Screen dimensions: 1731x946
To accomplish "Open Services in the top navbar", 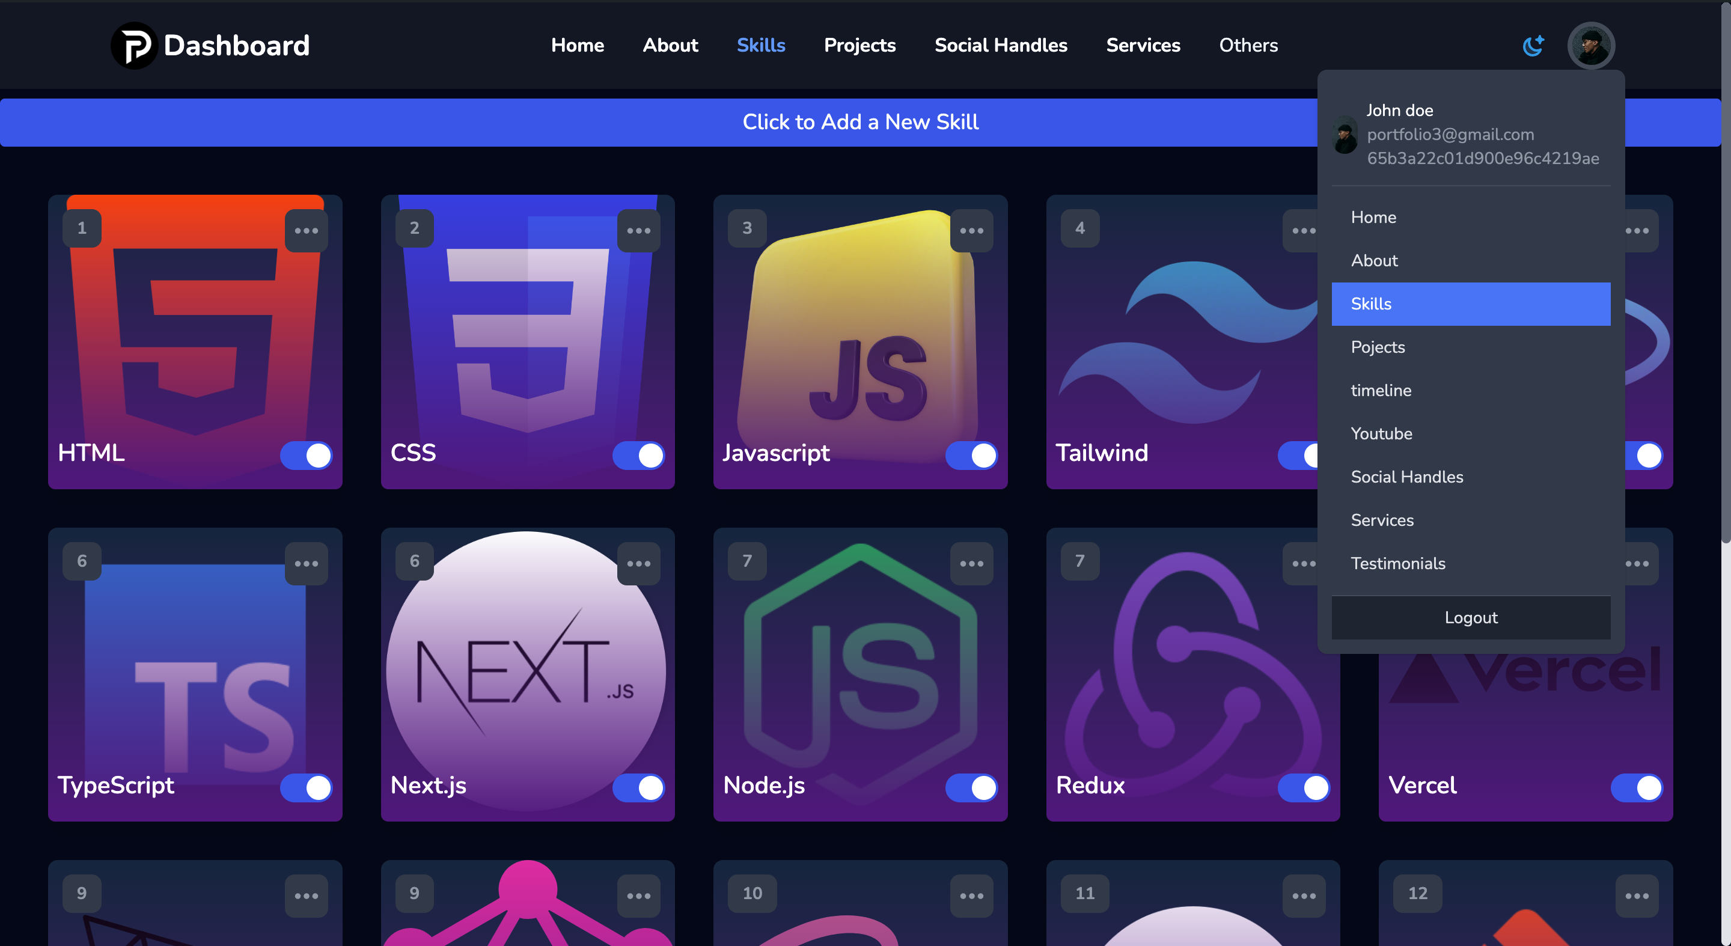I will pyautogui.click(x=1143, y=45).
